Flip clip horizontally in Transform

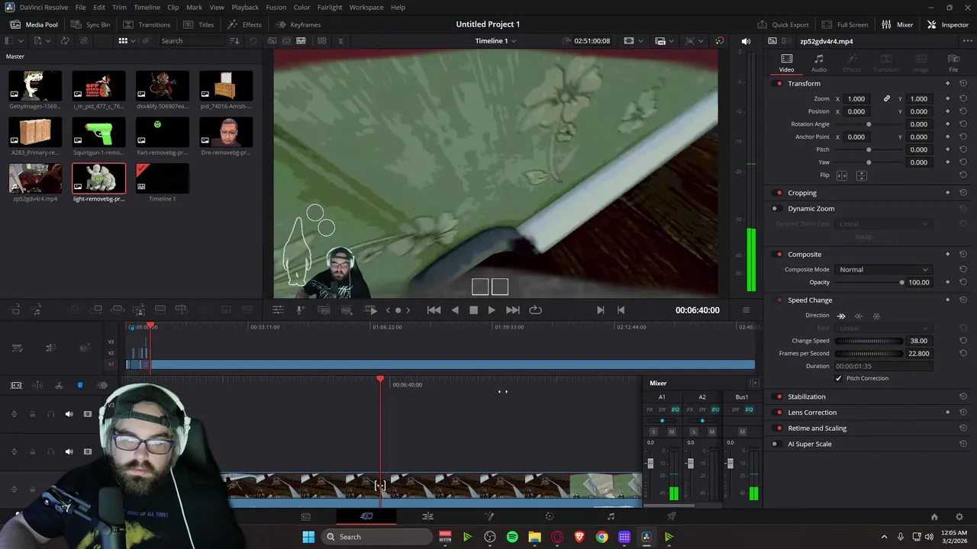pyautogui.click(x=842, y=175)
